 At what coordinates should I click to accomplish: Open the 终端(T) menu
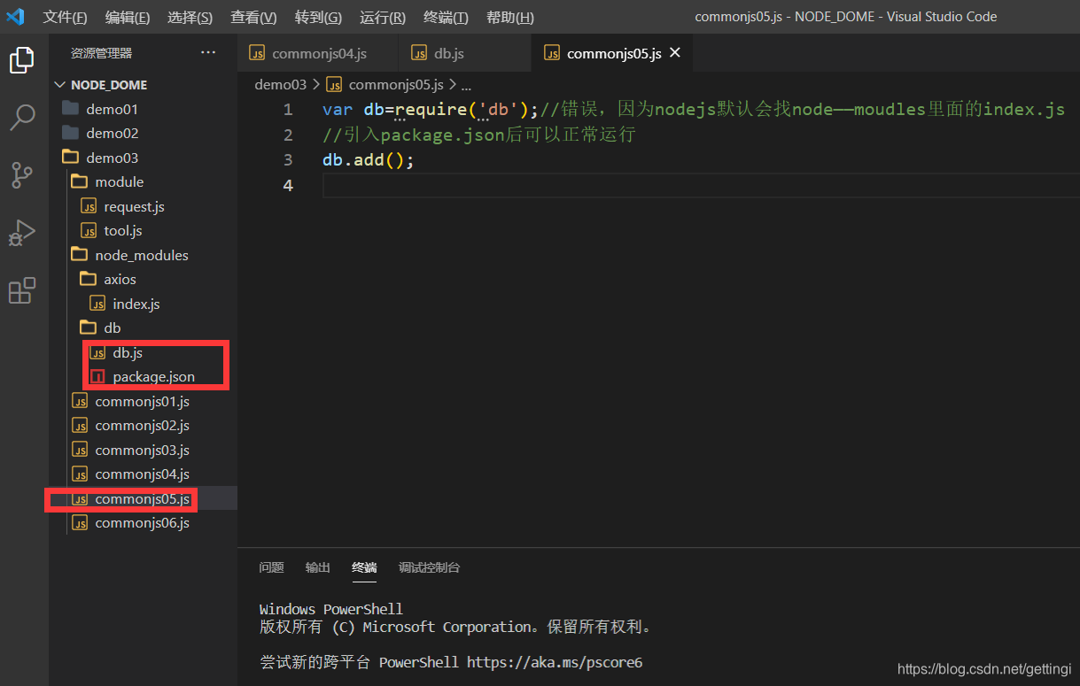point(446,17)
